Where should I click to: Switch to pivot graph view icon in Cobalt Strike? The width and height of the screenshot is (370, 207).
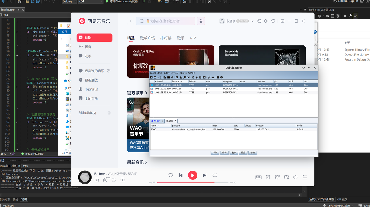coord(165,77)
